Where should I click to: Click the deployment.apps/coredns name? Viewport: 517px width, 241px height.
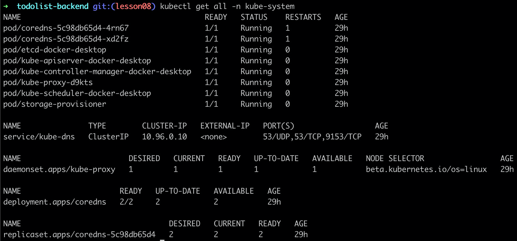pos(55,202)
